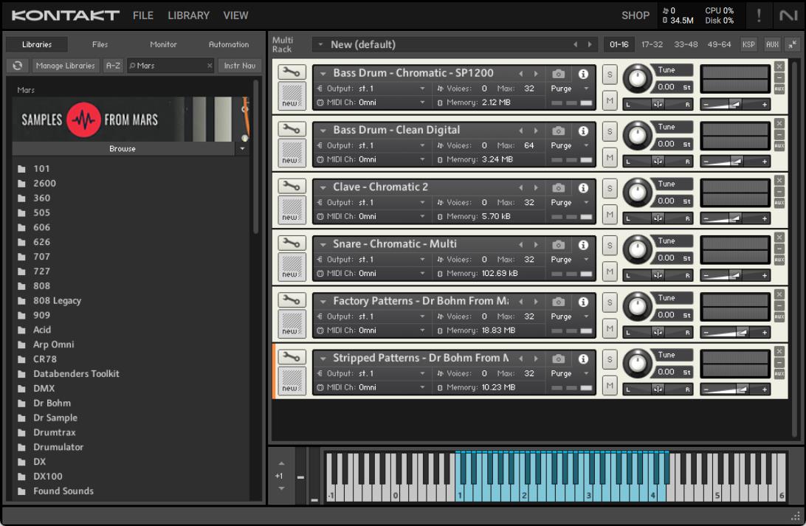Clear the Mars search field
Image resolution: width=806 pixels, height=526 pixels.
[x=210, y=66]
